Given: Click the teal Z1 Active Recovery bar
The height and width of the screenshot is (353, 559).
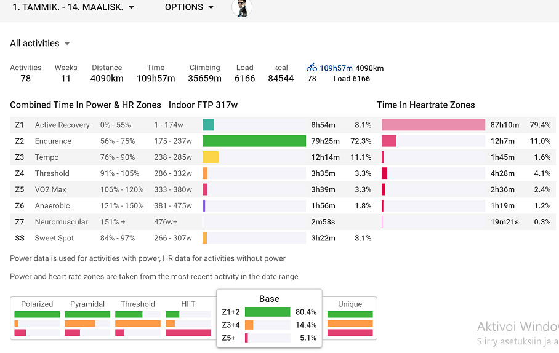Looking at the screenshot, I should pyautogui.click(x=208, y=125).
